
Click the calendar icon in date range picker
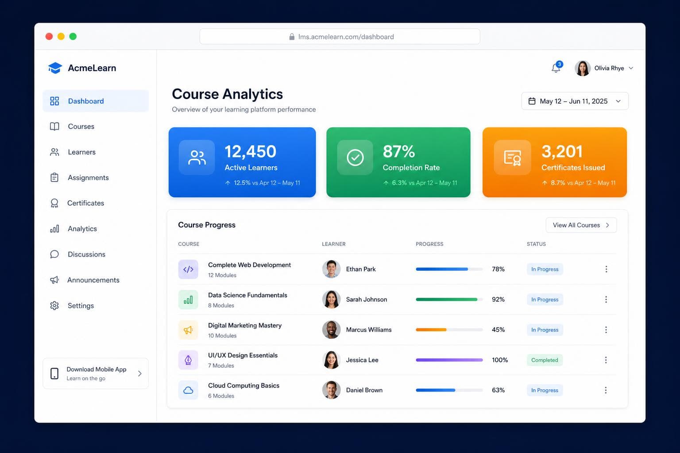[532, 101]
